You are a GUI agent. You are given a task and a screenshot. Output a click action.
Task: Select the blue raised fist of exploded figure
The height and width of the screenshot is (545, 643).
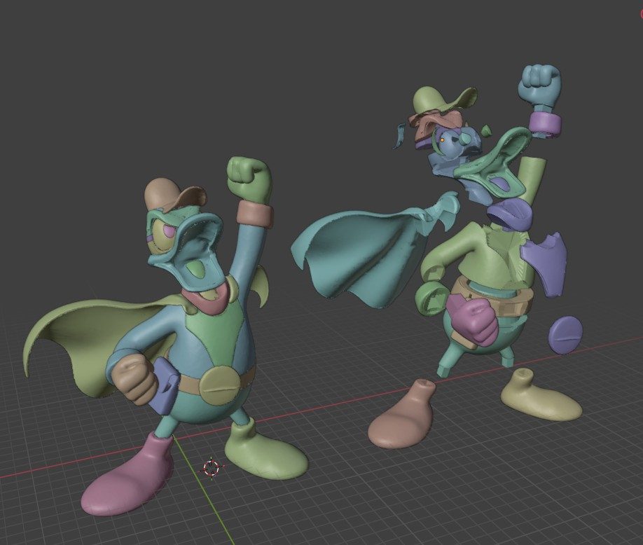click(x=539, y=87)
